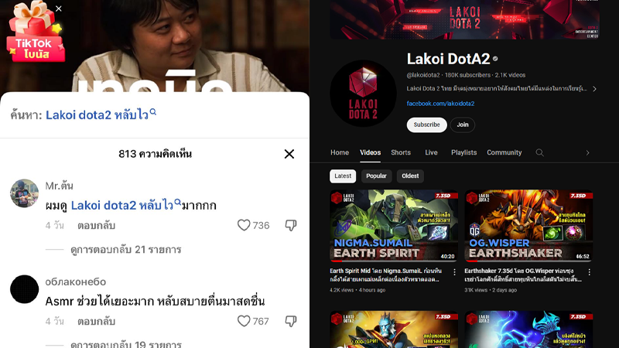This screenshot has width=619, height=348.
Task: Select the Popular sort chip
Action: (x=376, y=176)
